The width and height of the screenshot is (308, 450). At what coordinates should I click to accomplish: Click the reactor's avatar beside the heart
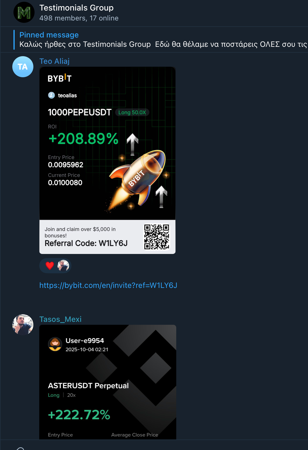pyautogui.click(x=63, y=266)
